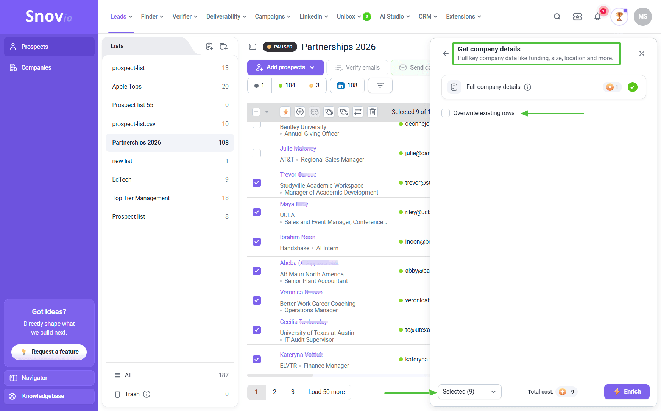Viewport: 661px width, 411px height.
Task: Toggle the Full company details green check
Action: pos(632,87)
